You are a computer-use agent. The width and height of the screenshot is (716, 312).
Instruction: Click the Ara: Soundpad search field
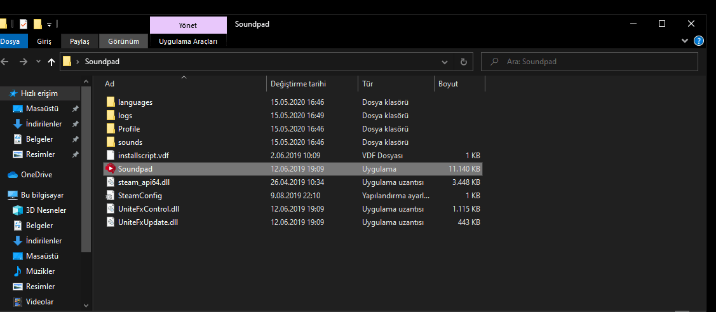pyautogui.click(x=590, y=62)
